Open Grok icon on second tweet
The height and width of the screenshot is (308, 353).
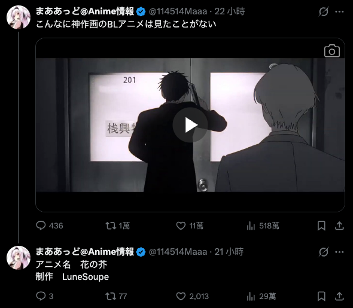(324, 252)
